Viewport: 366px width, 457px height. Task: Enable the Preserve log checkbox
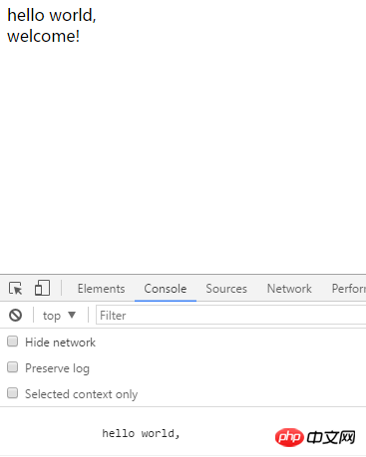coord(13,367)
